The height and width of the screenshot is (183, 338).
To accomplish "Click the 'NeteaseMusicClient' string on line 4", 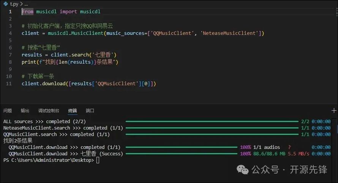I will pos(229,33).
